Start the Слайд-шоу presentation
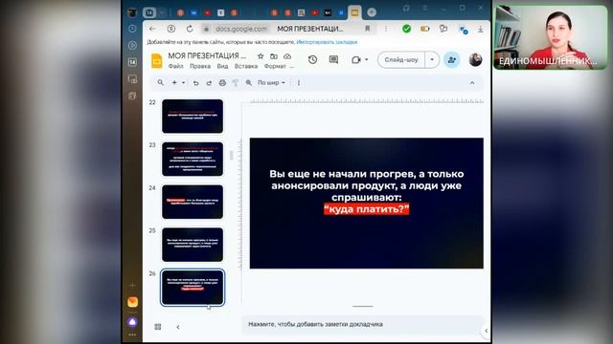 click(x=401, y=59)
